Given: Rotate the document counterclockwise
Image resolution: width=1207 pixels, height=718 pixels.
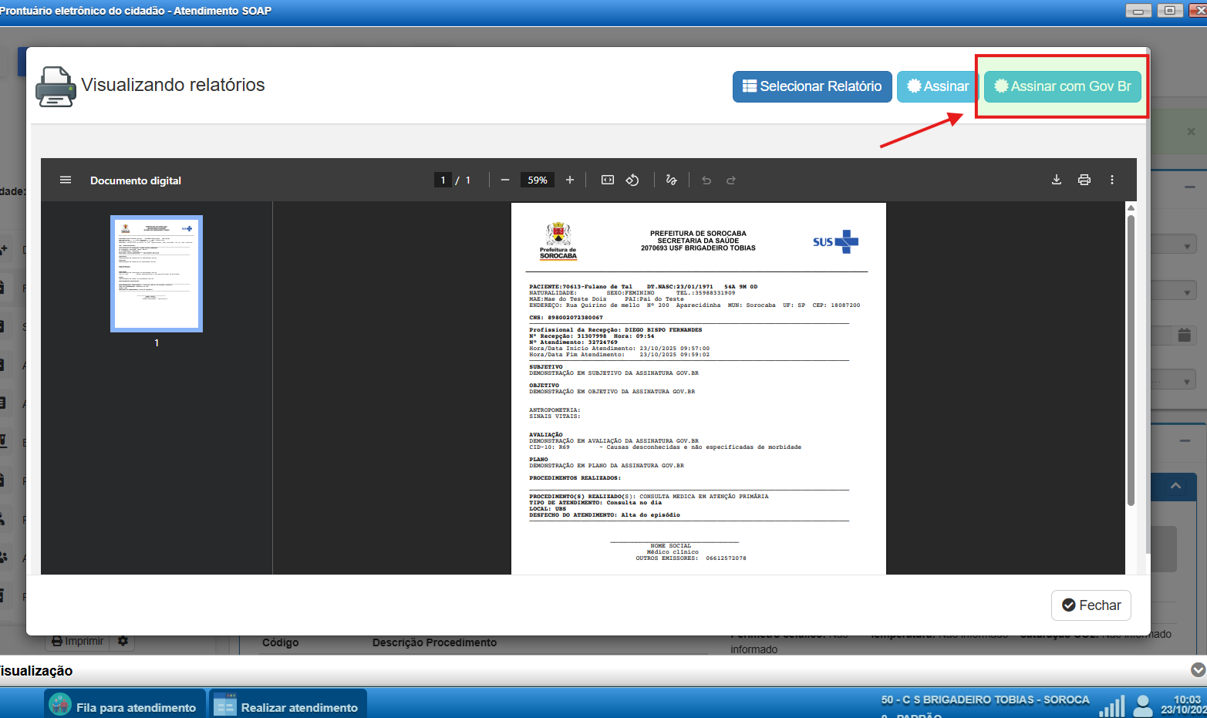Looking at the screenshot, I should (632, 180).
